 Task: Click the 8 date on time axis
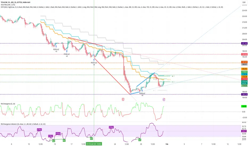[11, 144]
